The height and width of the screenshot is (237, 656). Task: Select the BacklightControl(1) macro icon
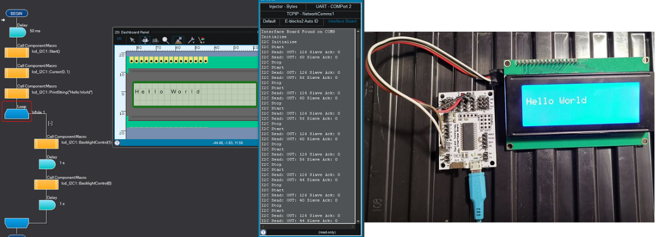tap(47, 143)
